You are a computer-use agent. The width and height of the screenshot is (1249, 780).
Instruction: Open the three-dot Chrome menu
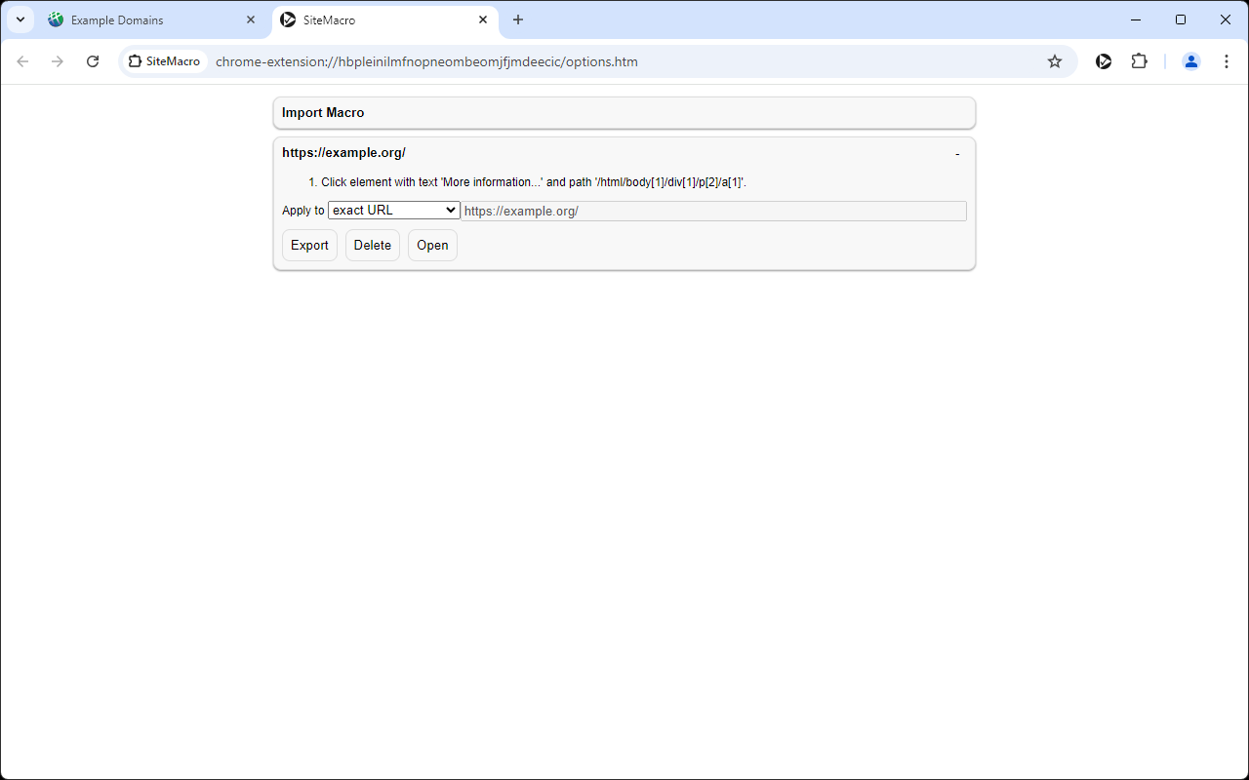point(1226,60)
